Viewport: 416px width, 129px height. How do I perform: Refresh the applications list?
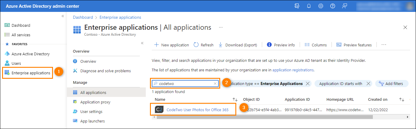(204, 45)
